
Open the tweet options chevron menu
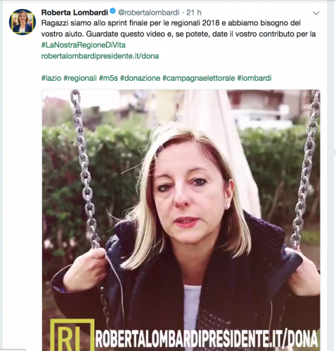(x=316, y=13)
